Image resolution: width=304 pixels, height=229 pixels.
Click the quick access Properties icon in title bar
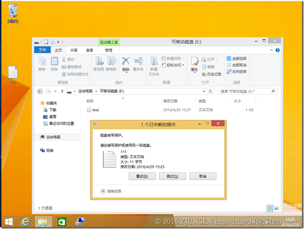pyautogui.click(x=46, y=42)
